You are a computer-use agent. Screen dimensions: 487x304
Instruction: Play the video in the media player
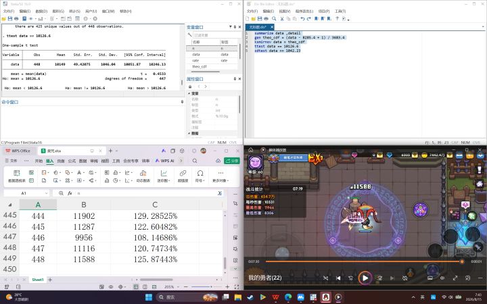click(365, 278)
